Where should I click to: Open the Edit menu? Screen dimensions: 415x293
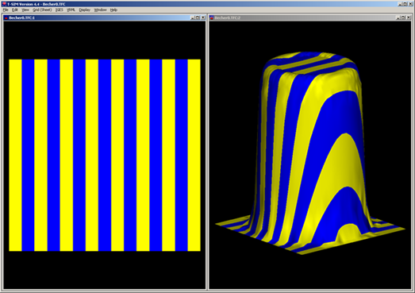(15, 10)
